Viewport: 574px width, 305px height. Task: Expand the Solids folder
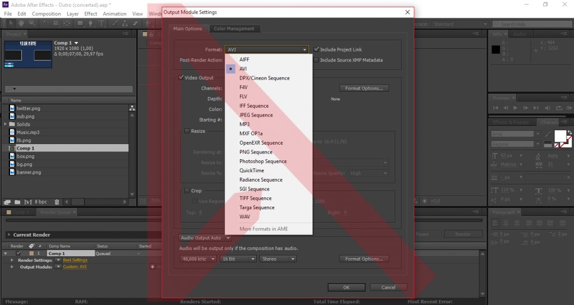(x=5, y=124)
